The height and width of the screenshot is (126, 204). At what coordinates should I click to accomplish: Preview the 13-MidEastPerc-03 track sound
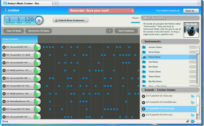click(x=4, y=70)
